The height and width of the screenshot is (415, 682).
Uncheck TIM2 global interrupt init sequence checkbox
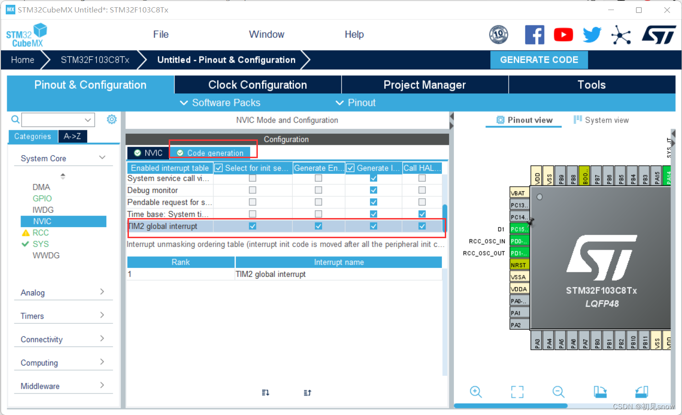pyautogui.click(x=253, y=226)
